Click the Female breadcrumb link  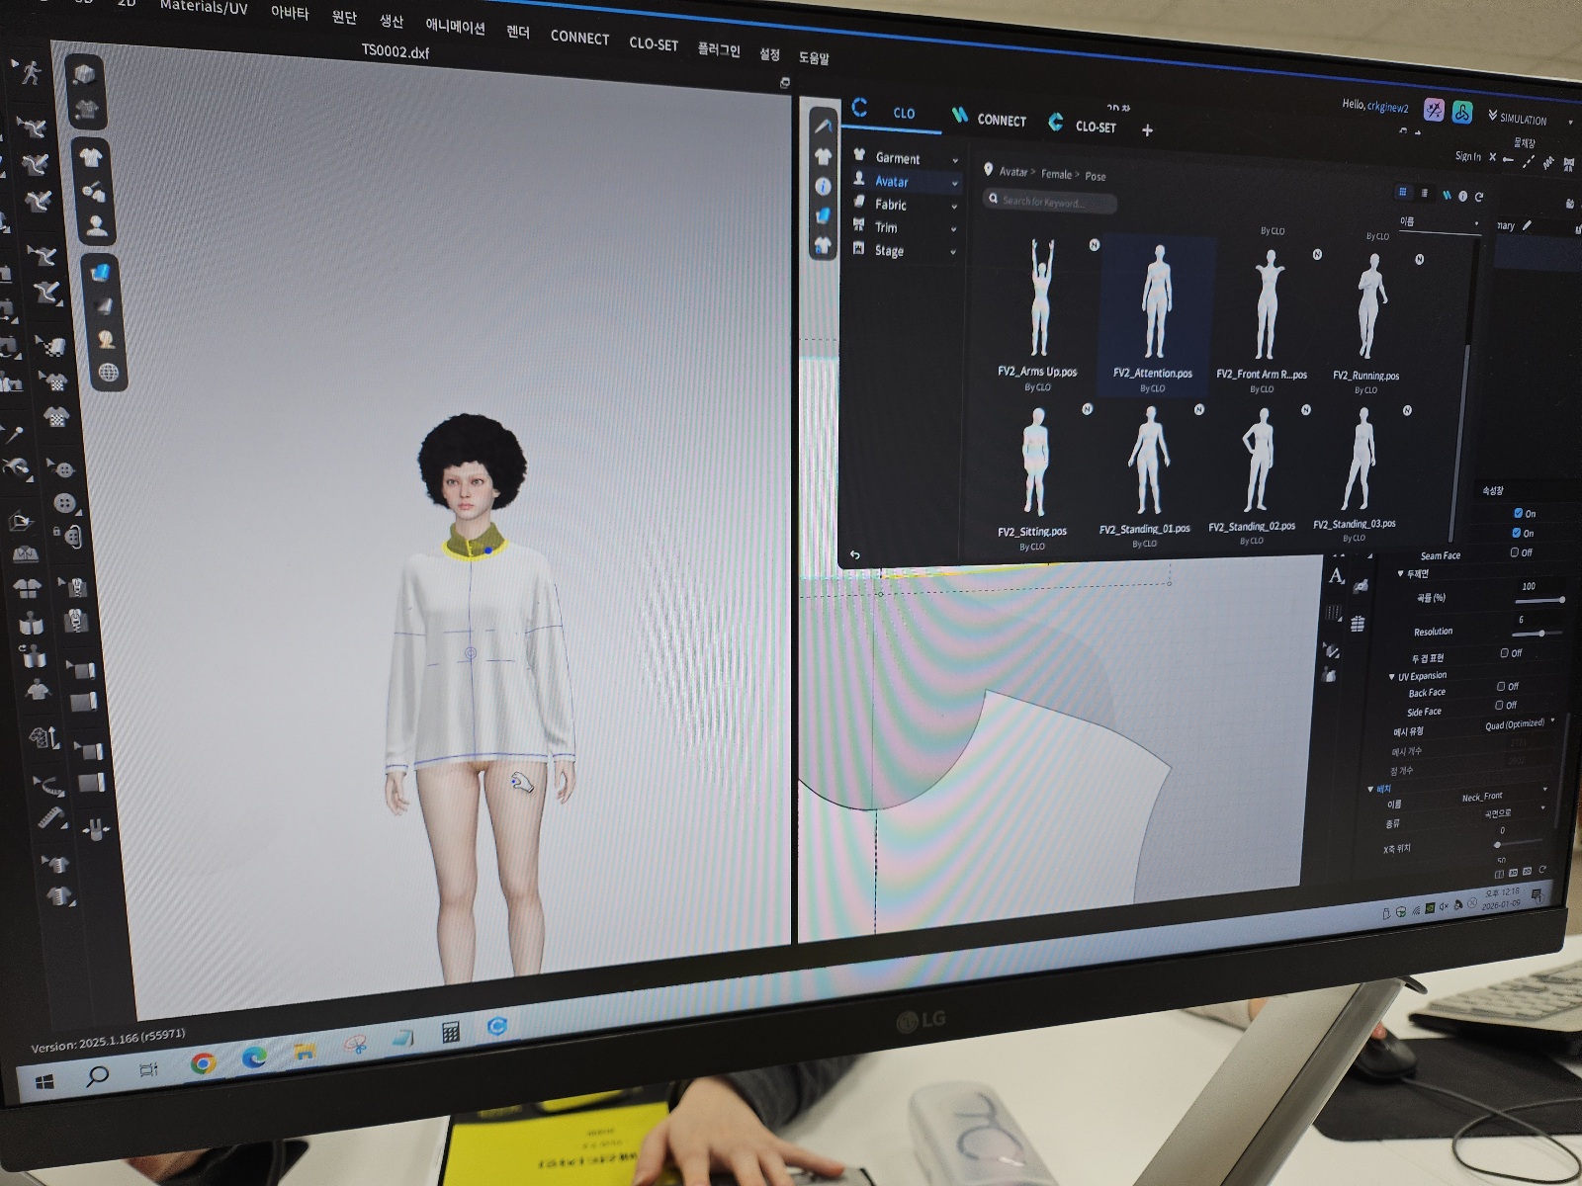click(1056, 174)
